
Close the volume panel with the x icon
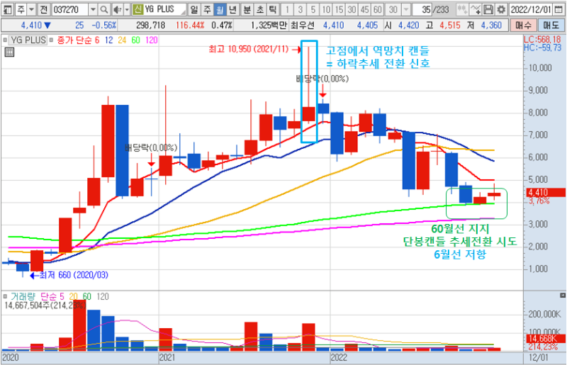[x=562, y=296]
